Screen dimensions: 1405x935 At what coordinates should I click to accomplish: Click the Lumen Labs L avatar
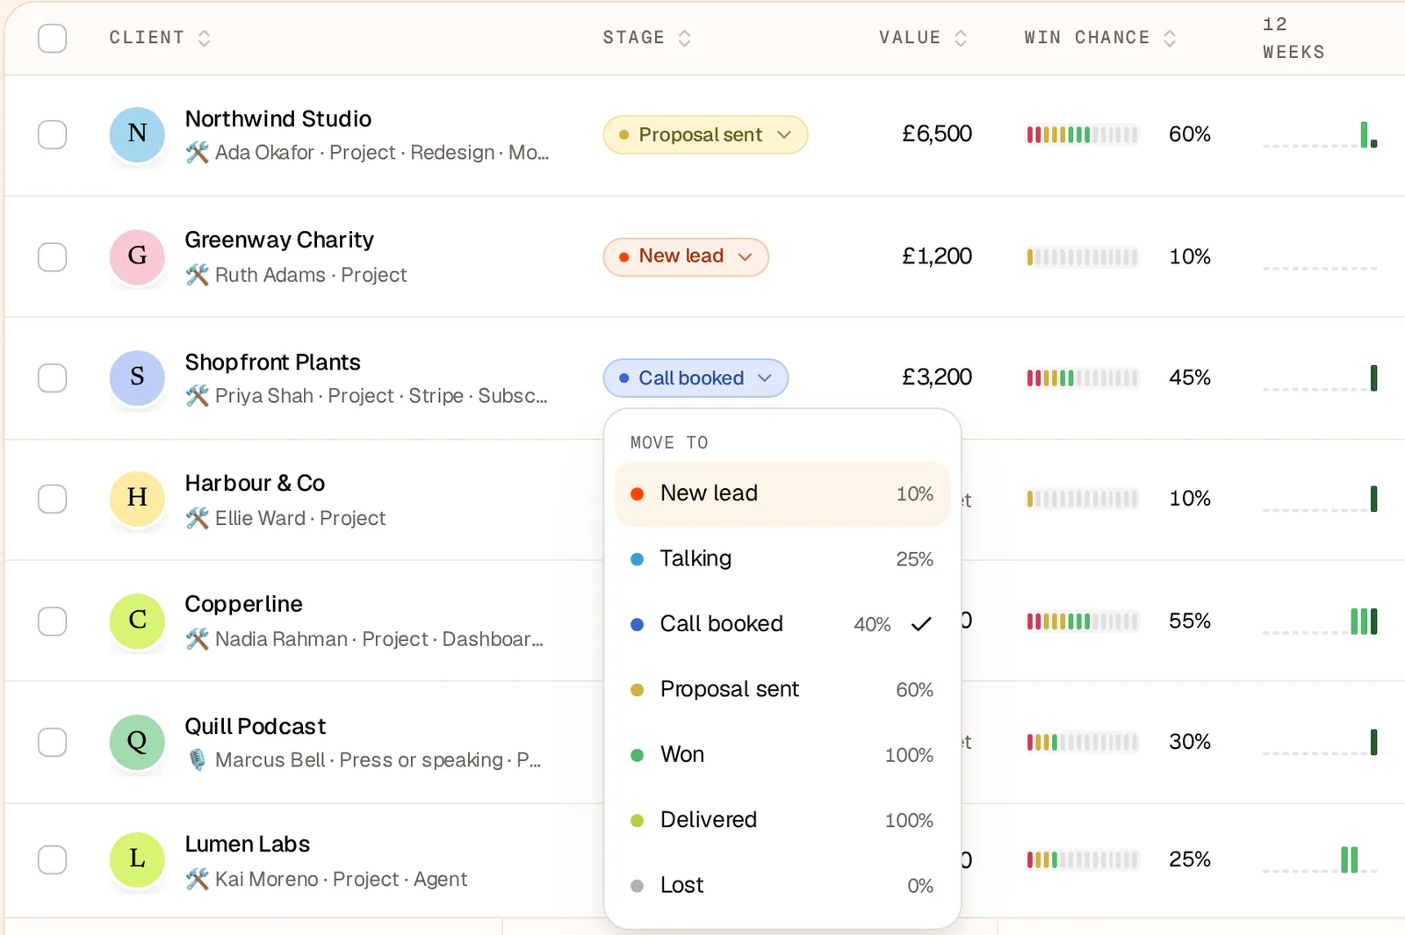(137, 859)
